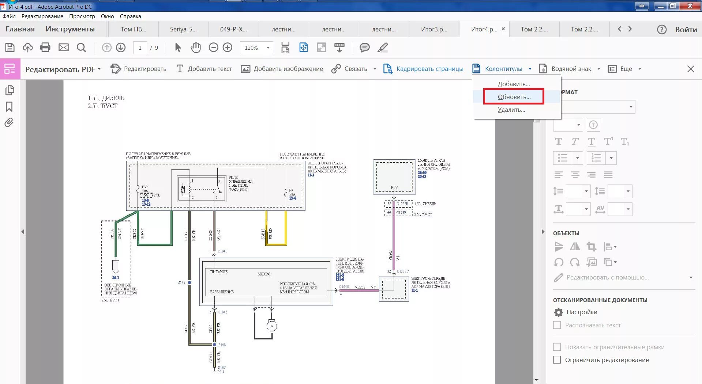The height and width of the screenshot is (384, 702).
Task: Expand the Связать dropdown arrow
Action: [x=375, y=69]
